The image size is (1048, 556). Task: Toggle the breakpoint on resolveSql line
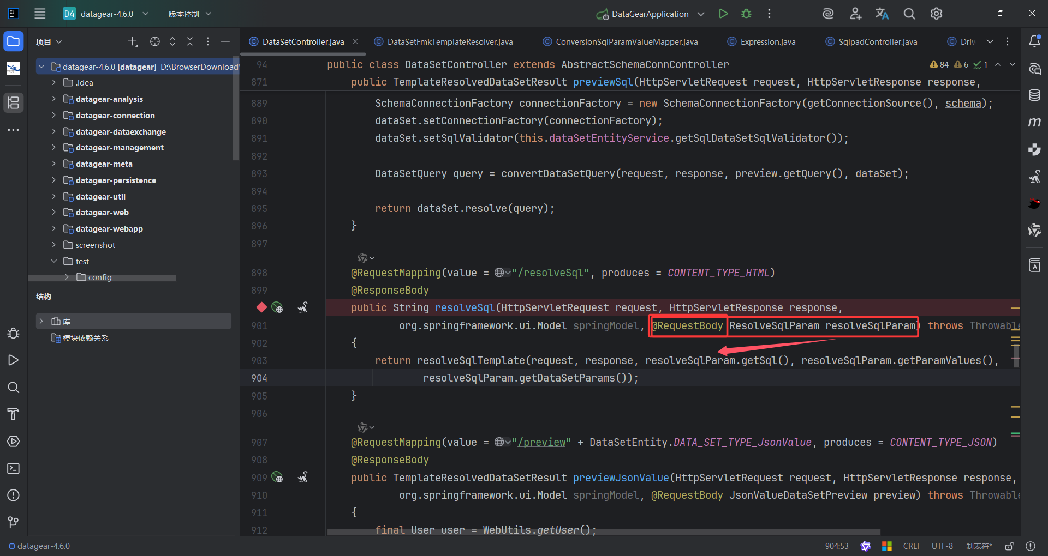click(x=261, y=307)
